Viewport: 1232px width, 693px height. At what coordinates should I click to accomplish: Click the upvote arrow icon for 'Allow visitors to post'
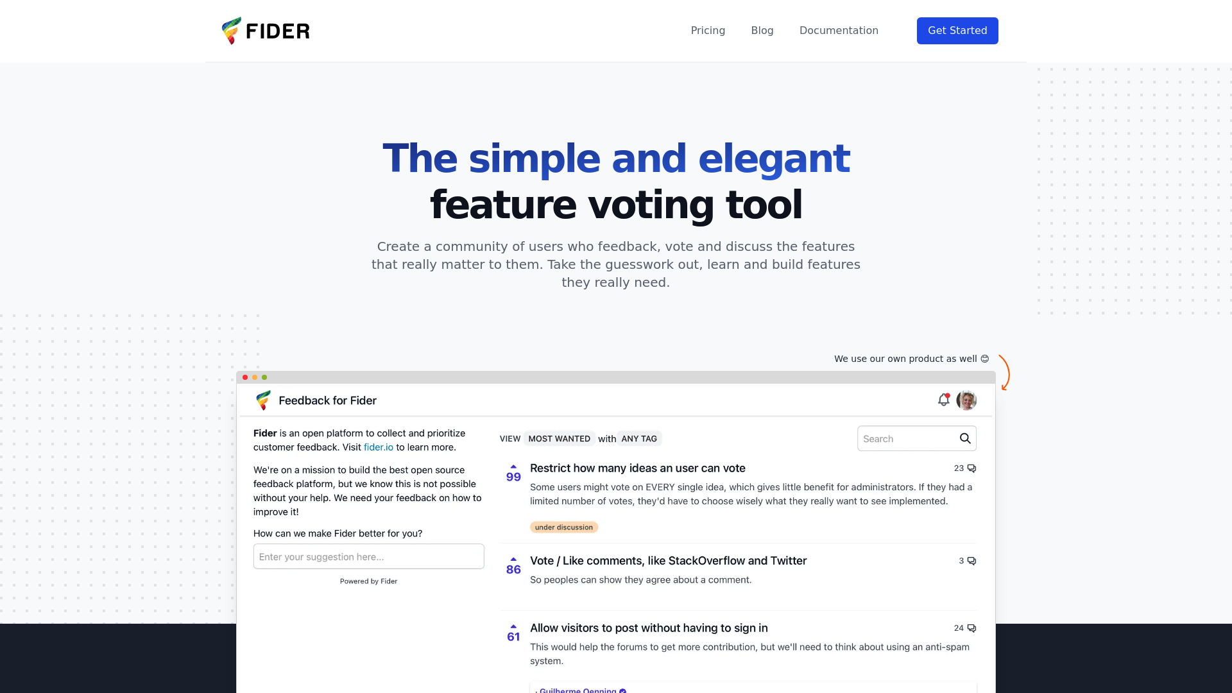coord(513,626)
